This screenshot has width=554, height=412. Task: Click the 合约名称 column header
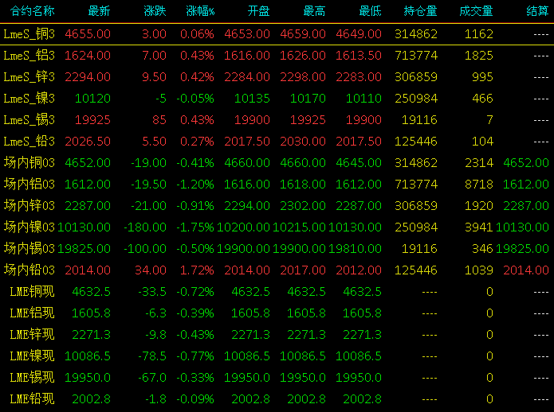pyautogui.click(x=32, y=11)
